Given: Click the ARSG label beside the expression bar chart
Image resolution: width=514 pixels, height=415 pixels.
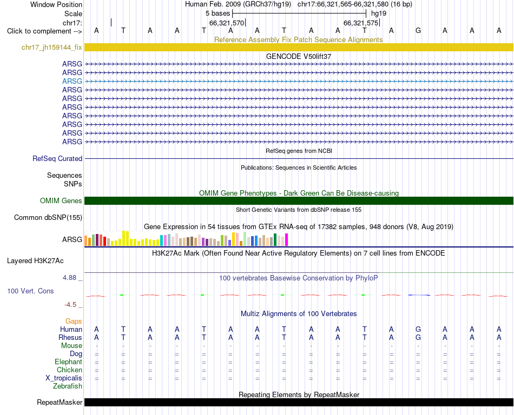Looking at the screenshot, I should point(72,239).
